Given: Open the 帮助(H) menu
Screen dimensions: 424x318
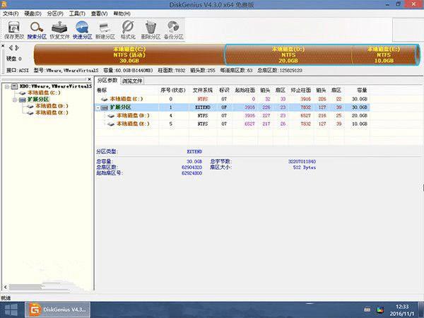Looking at the screenshot, I should click(122, 13).
